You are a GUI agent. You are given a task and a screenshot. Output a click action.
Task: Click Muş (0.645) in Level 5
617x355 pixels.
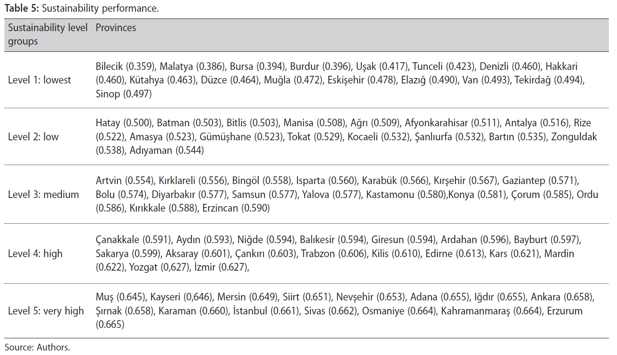pyautogui.click(x=120, y=297)
